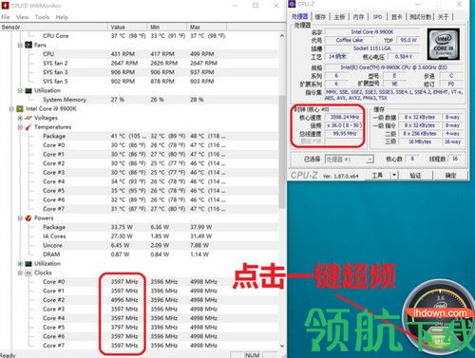Click the Voltages lightning icon
Image resolution: width=475 pixels, height=358 pixels.
pyautogui.click(x=28, y=118)
